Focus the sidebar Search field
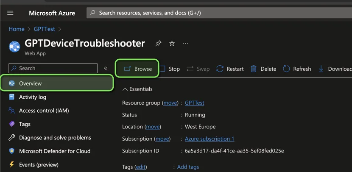Image resolution: width=352 pixels, height=172 pixels. tap(53, 68)
